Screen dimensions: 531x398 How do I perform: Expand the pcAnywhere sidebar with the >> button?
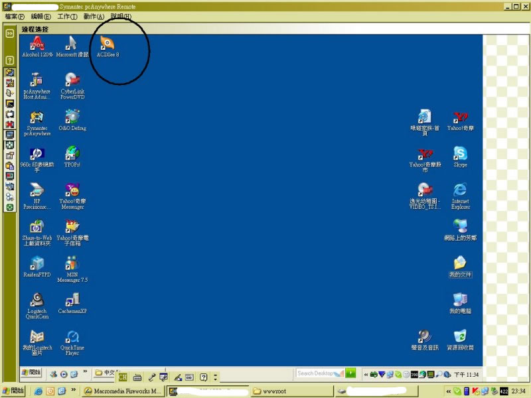pyautogui.click(x=10, y=33)
